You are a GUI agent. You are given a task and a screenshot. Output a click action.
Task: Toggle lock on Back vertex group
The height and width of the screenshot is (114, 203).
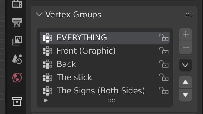[x=164, y=64]
